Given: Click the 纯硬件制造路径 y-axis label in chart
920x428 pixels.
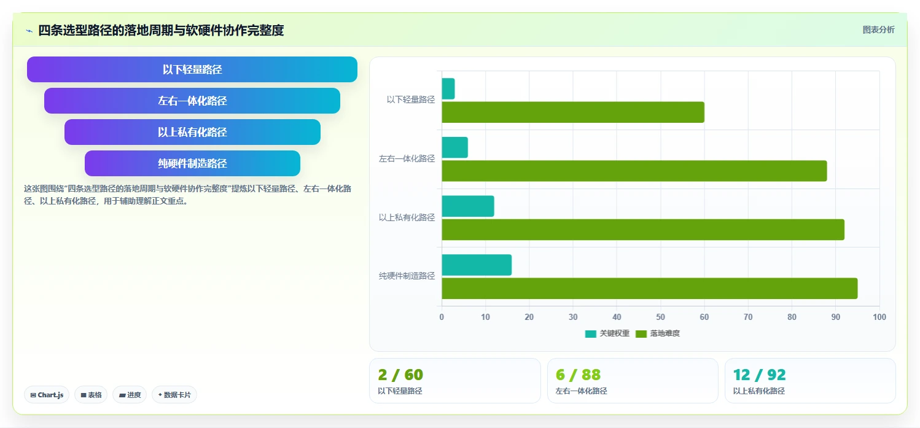Looking at the screenshot, I should tap(407, 276).
